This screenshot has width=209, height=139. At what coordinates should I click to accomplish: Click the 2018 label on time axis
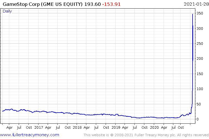coord(77,127)
